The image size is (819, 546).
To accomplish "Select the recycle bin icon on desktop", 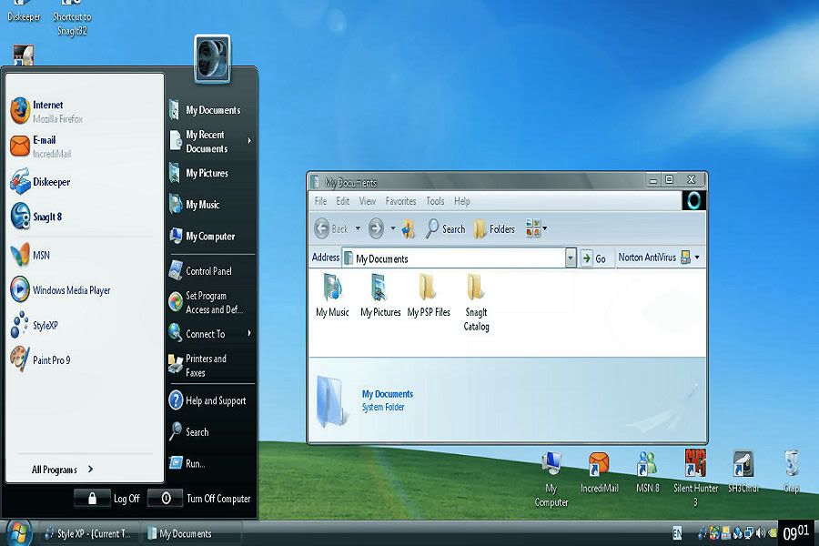I will point(792,472).
